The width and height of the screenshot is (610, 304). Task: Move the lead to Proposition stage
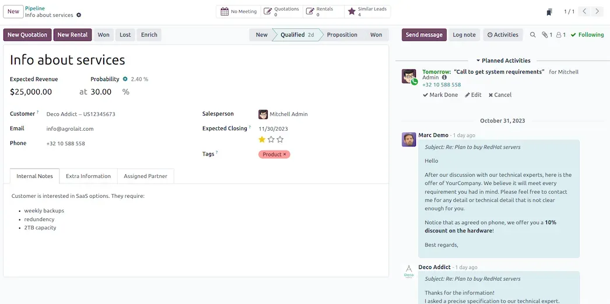pyautogui.click(x=342, y=35)
